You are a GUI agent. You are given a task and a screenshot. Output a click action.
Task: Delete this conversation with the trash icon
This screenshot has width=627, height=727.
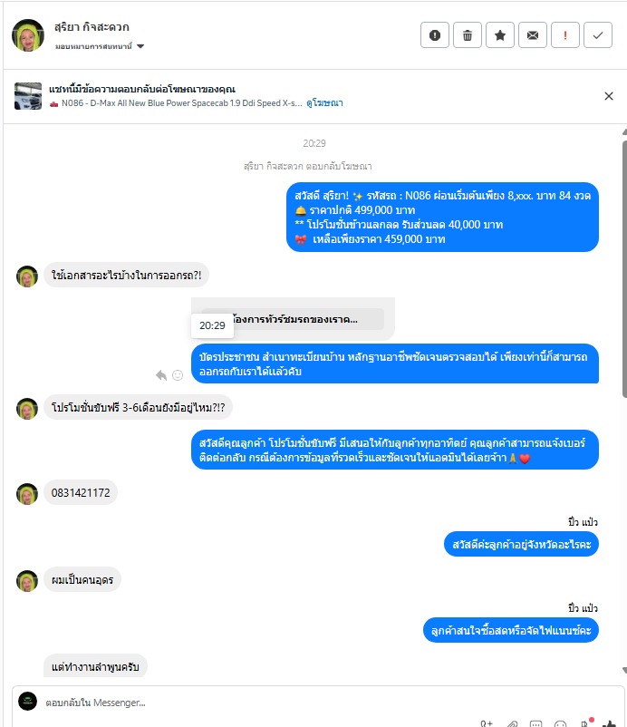[468, 35]
